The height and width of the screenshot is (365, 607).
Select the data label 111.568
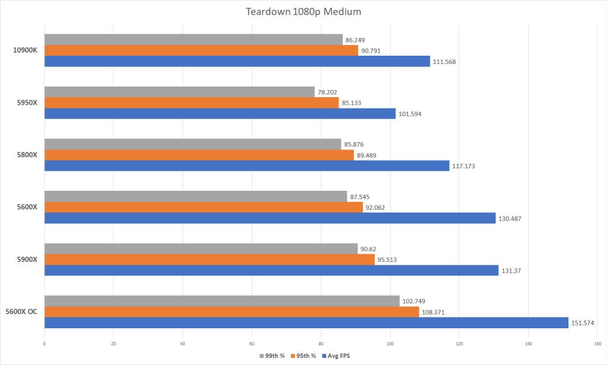[x=444, y=62]
